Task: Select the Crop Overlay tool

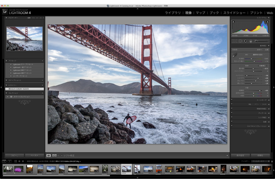Action: coord(235,41)
